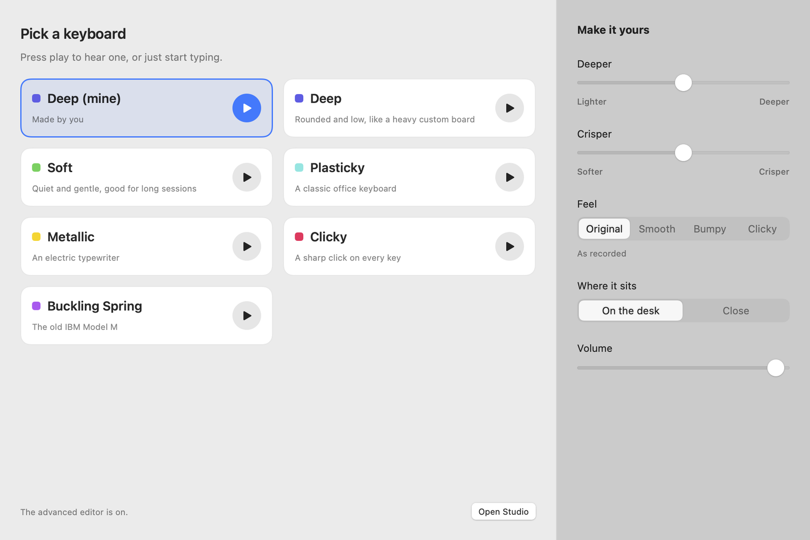Click the red swatch beside Clicky keyboard
This screenshot has width=810, height=540.
tap(299, 236)
